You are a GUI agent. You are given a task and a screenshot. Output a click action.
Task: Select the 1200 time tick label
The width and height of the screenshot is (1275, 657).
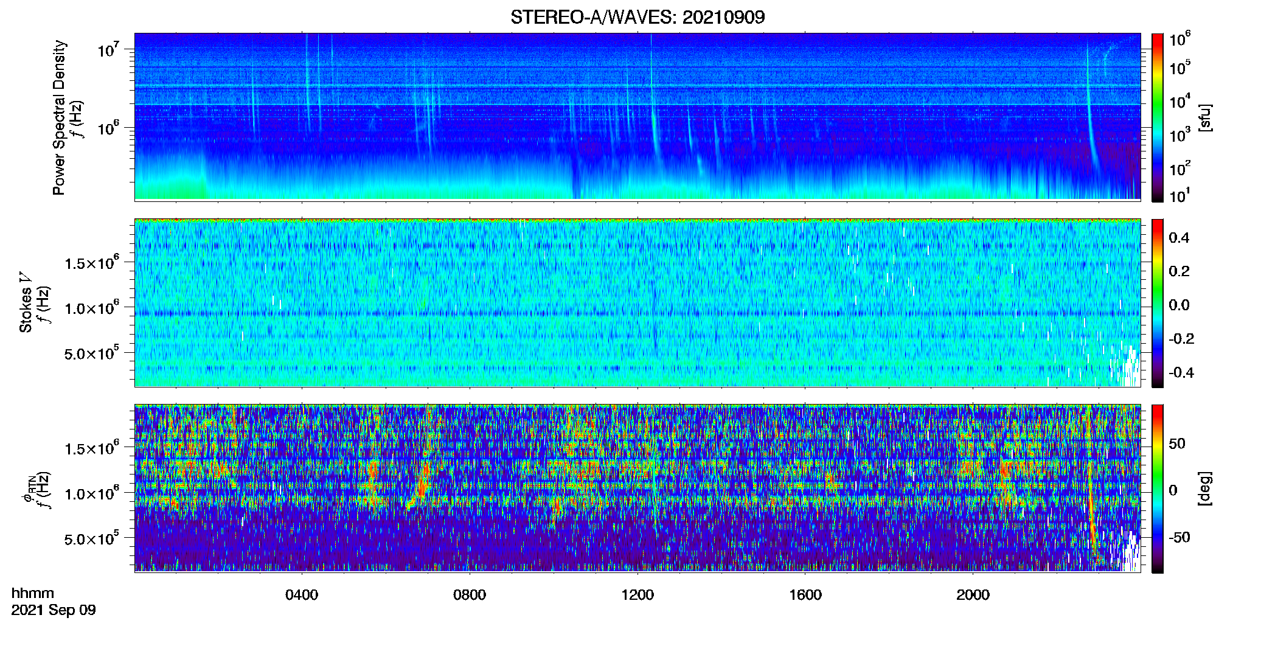pos(637,595)
